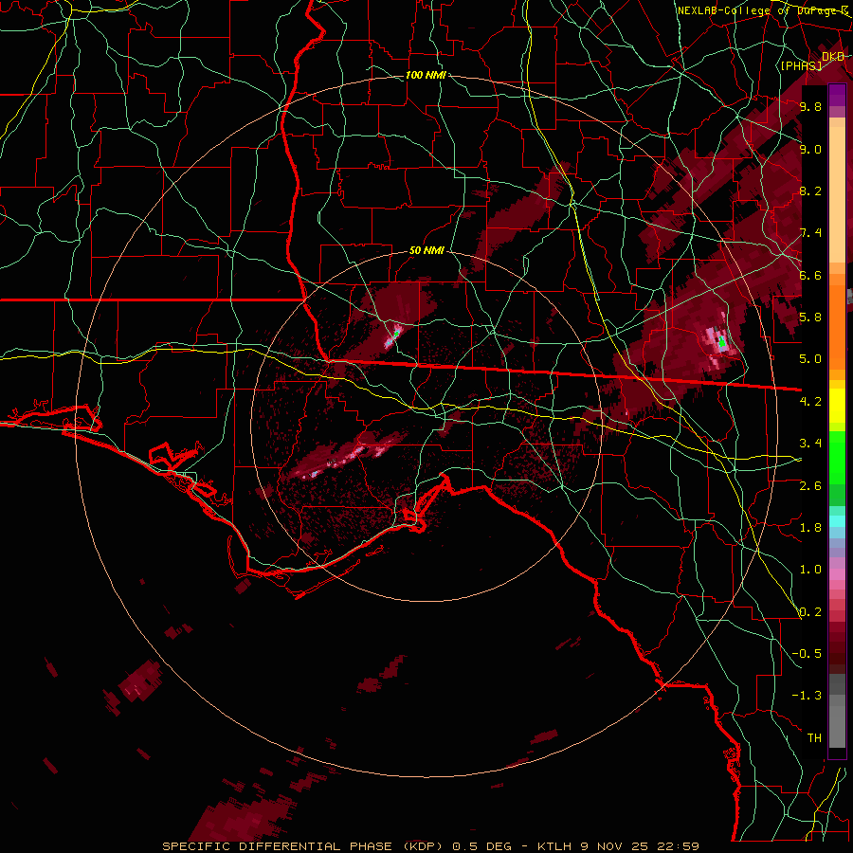853x853 pixels.
Task: Click the purple band at the color bar's top
Action: pyautogui.click(x=837, y=95)
